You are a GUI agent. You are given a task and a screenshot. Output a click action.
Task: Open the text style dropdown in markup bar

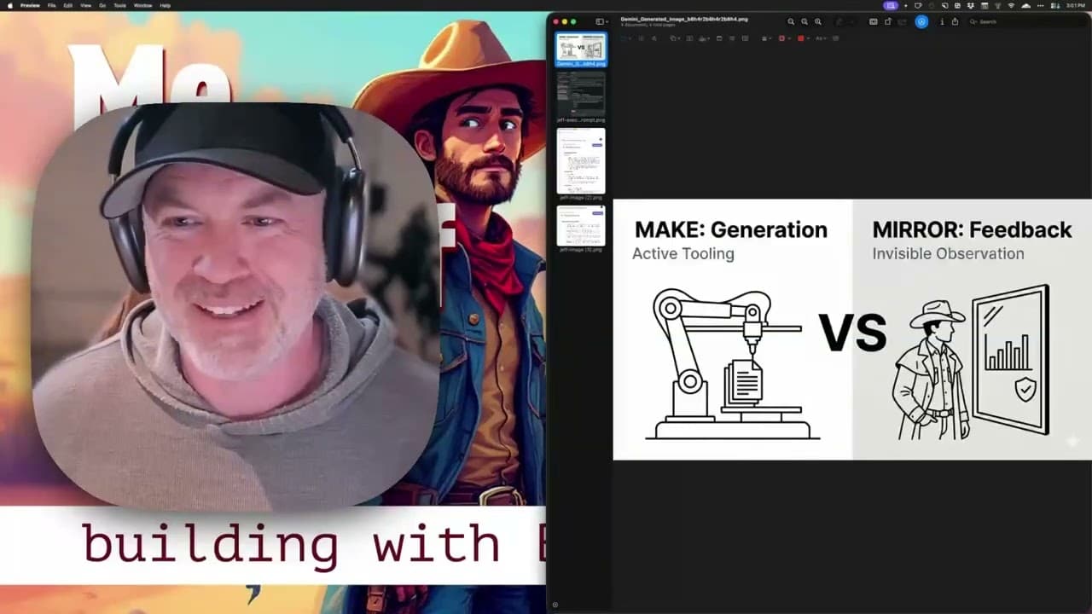point(821,38)
